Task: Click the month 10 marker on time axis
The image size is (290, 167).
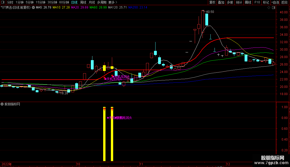Action: coord(78,164)
